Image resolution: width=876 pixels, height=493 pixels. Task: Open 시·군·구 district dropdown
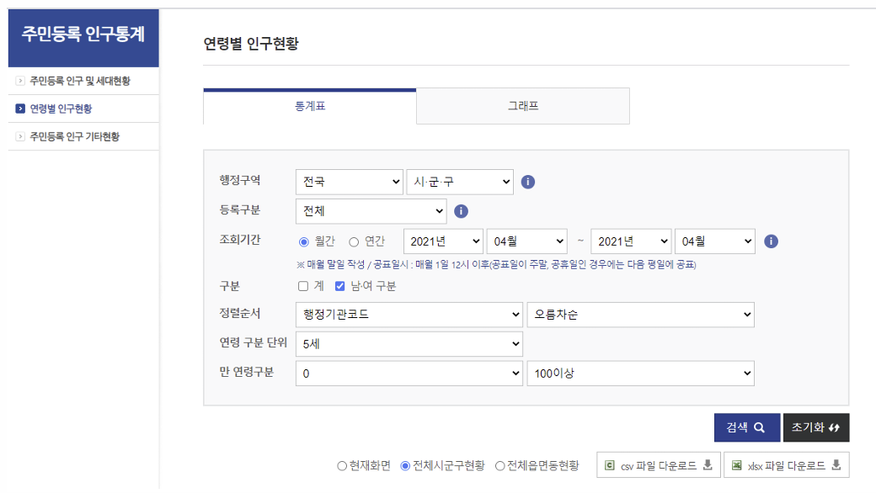(x=460, y=182)
